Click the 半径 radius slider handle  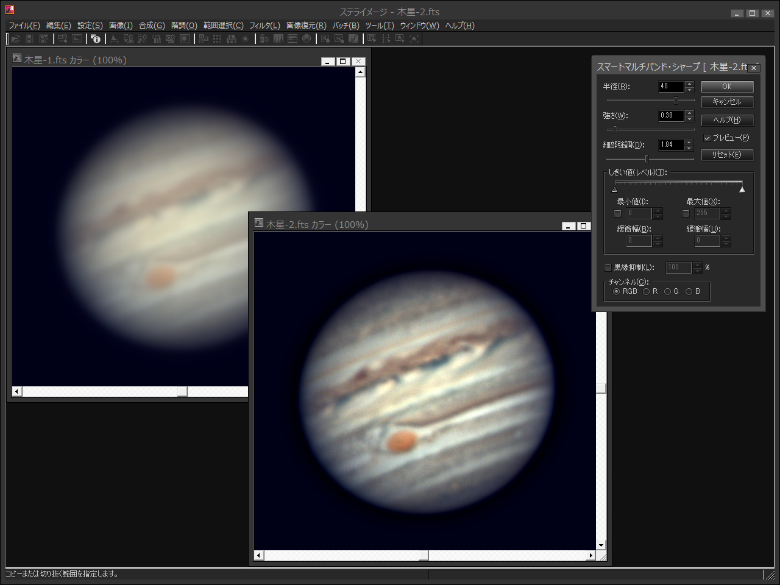click(x=676, y=100)
